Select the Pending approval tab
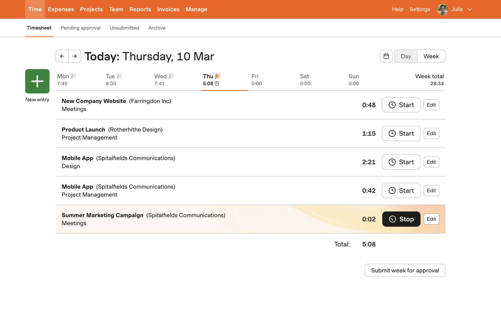Viewport: 501px width, 323px height. pyautogui.click(x=80, y=28)
